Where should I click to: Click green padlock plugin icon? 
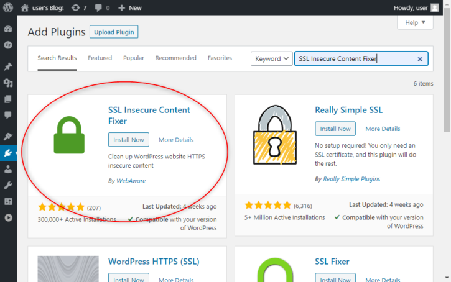[x=69, y=135]
